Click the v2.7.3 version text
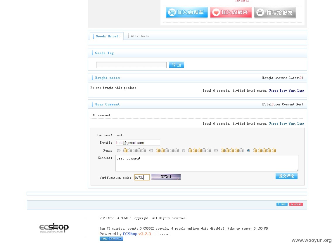 (x=145, y=234)
